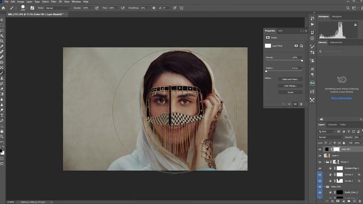Open the brush Opacity dropdown arrow

(91, 8)
